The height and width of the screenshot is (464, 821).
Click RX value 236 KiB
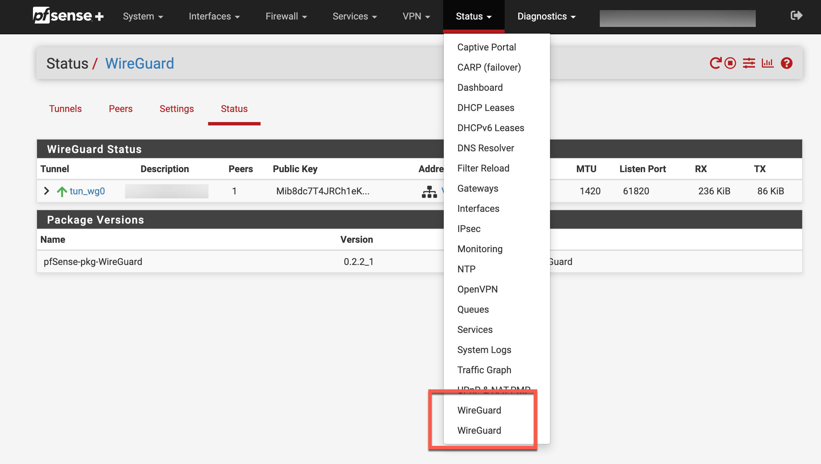(714, 191)
